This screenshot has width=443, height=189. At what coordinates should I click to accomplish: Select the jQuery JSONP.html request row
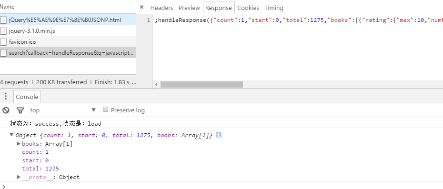coord(68,20)
